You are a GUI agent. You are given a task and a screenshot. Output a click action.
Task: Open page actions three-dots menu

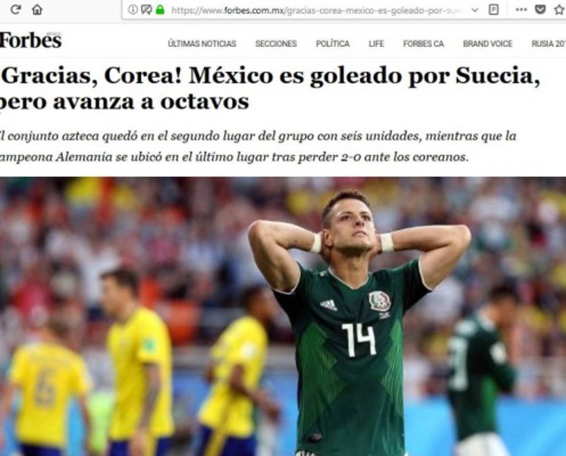point(521,10)
